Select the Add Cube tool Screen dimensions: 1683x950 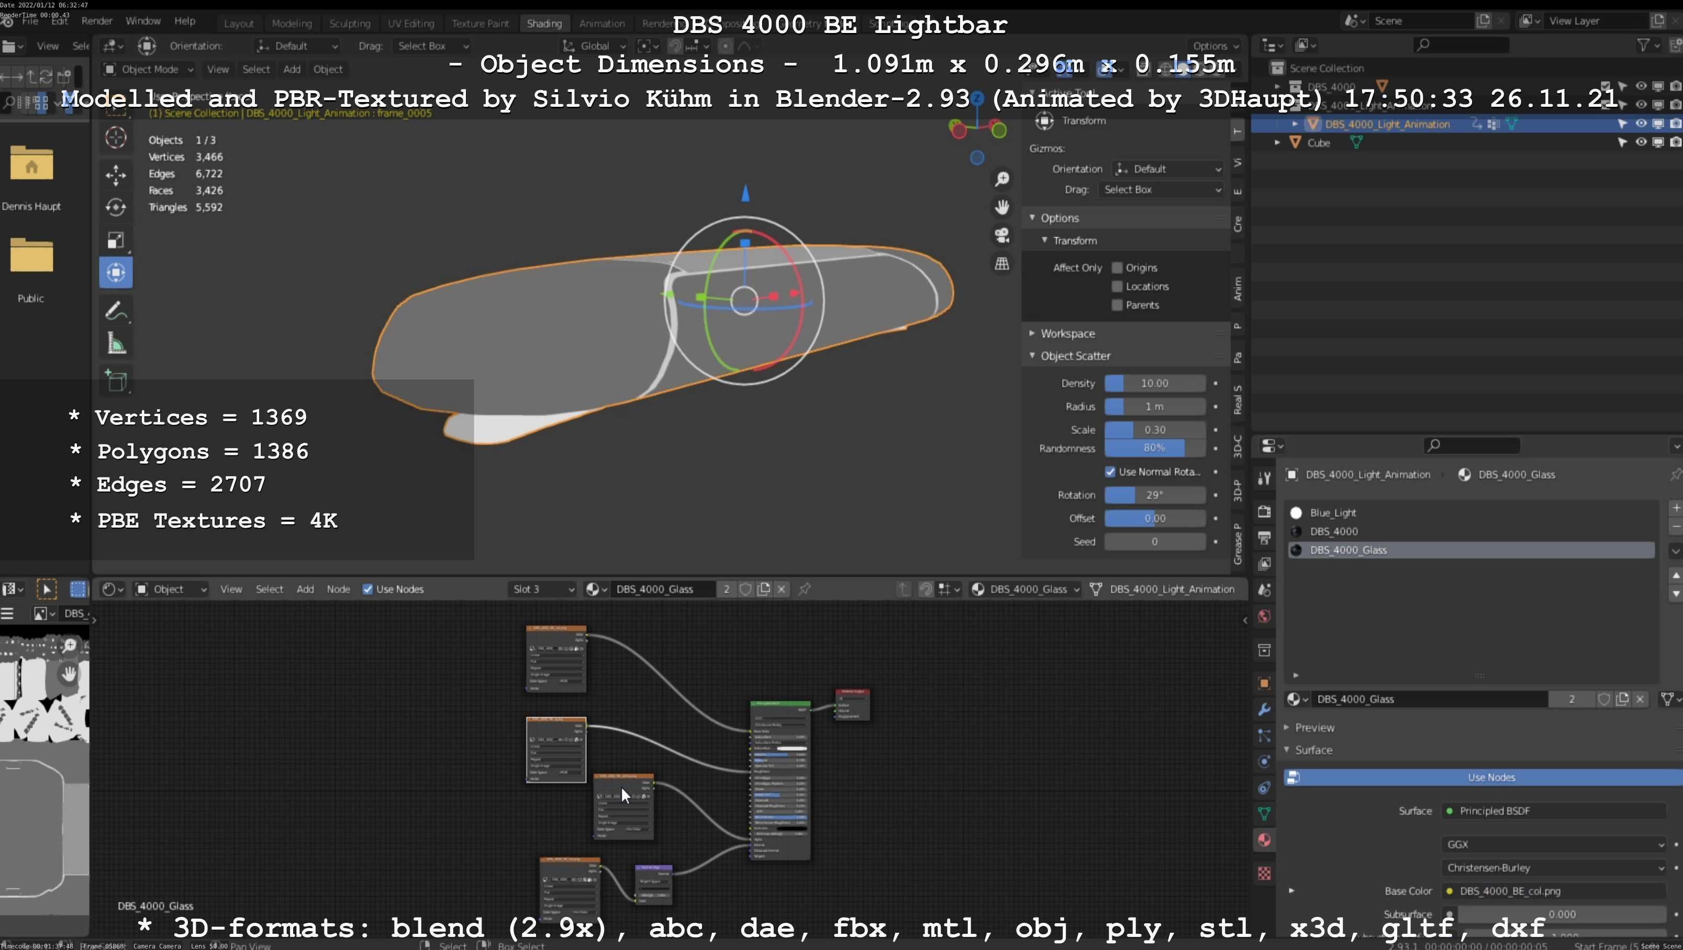pyautogui.click(x=116, y=381)
